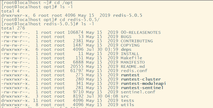The width and height of the screenshot is (213, 108).
Task: Select the utils directory name
Action: coord(128,105)
